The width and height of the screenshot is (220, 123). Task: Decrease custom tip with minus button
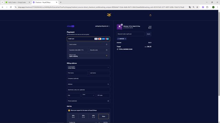pos(96,122)
